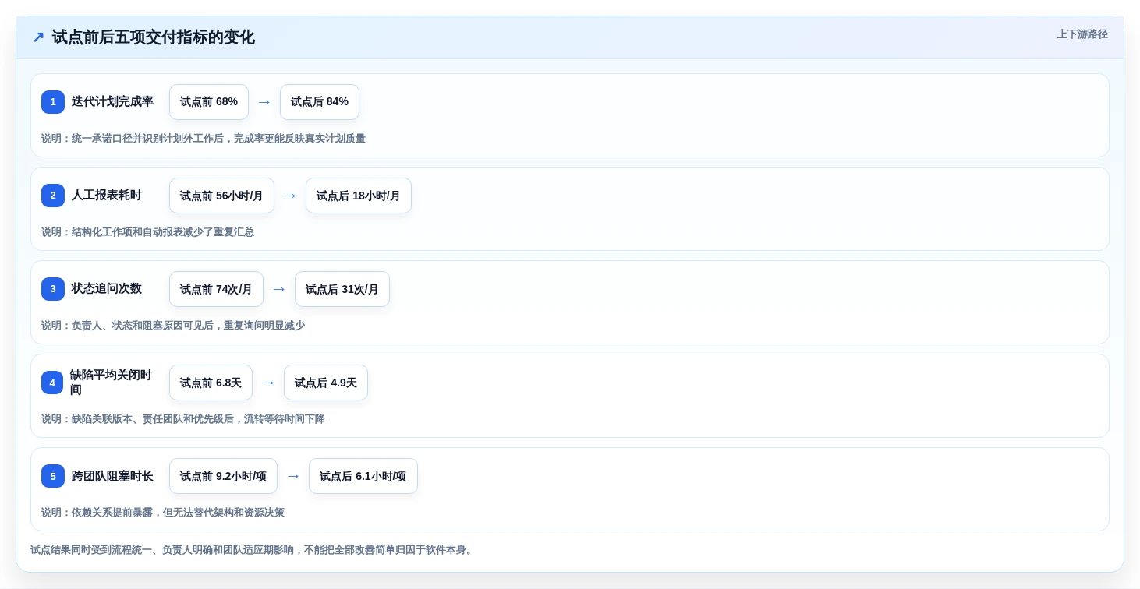Click the 试点后 84% chip

coord(320,102)
